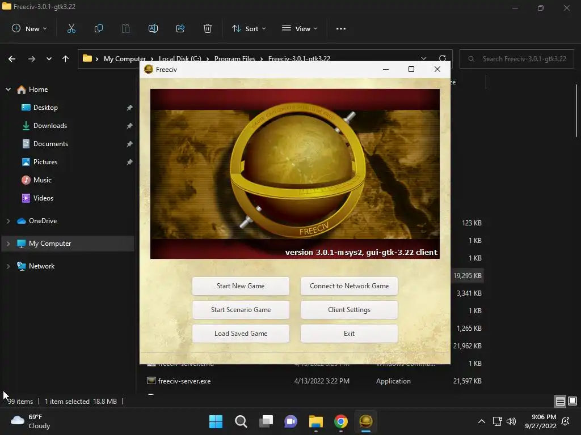The image size is (581, 435).
Task: Open Documents in the navigation pane
Action: [x=50, y=144]
